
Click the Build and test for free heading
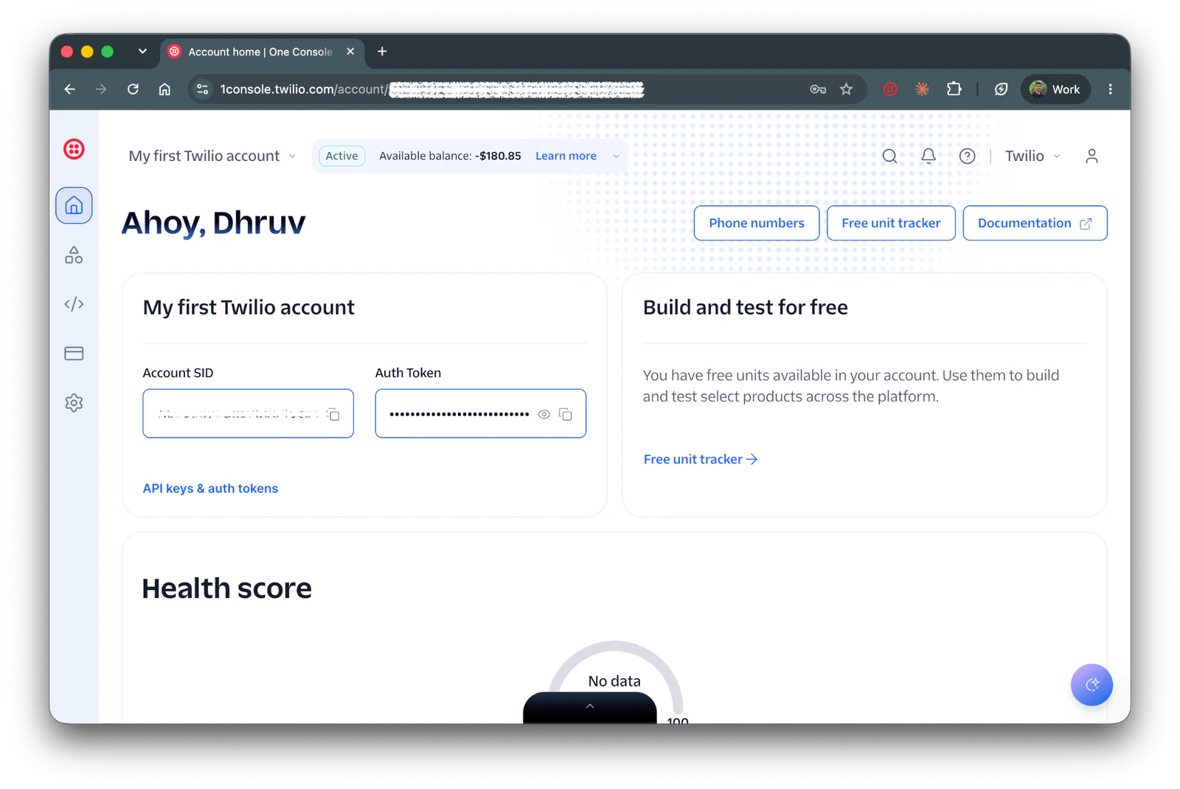click(x=745, y=307)
